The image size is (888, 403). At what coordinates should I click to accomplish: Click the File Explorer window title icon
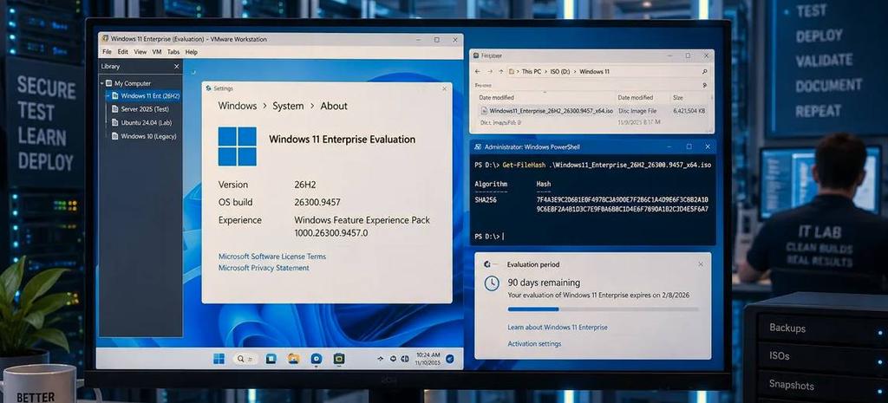pos(476,56)
